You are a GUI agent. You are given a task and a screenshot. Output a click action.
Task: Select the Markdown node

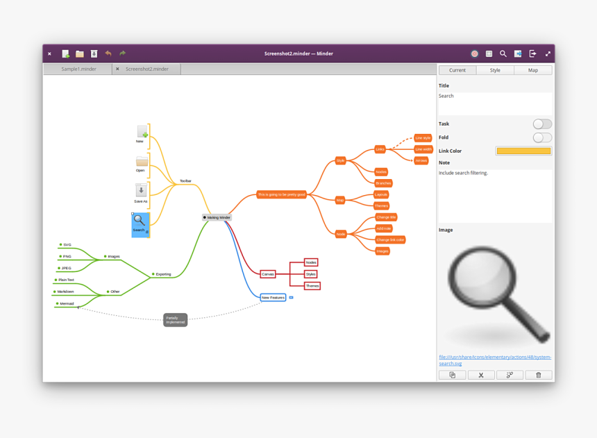pos(64,292)
